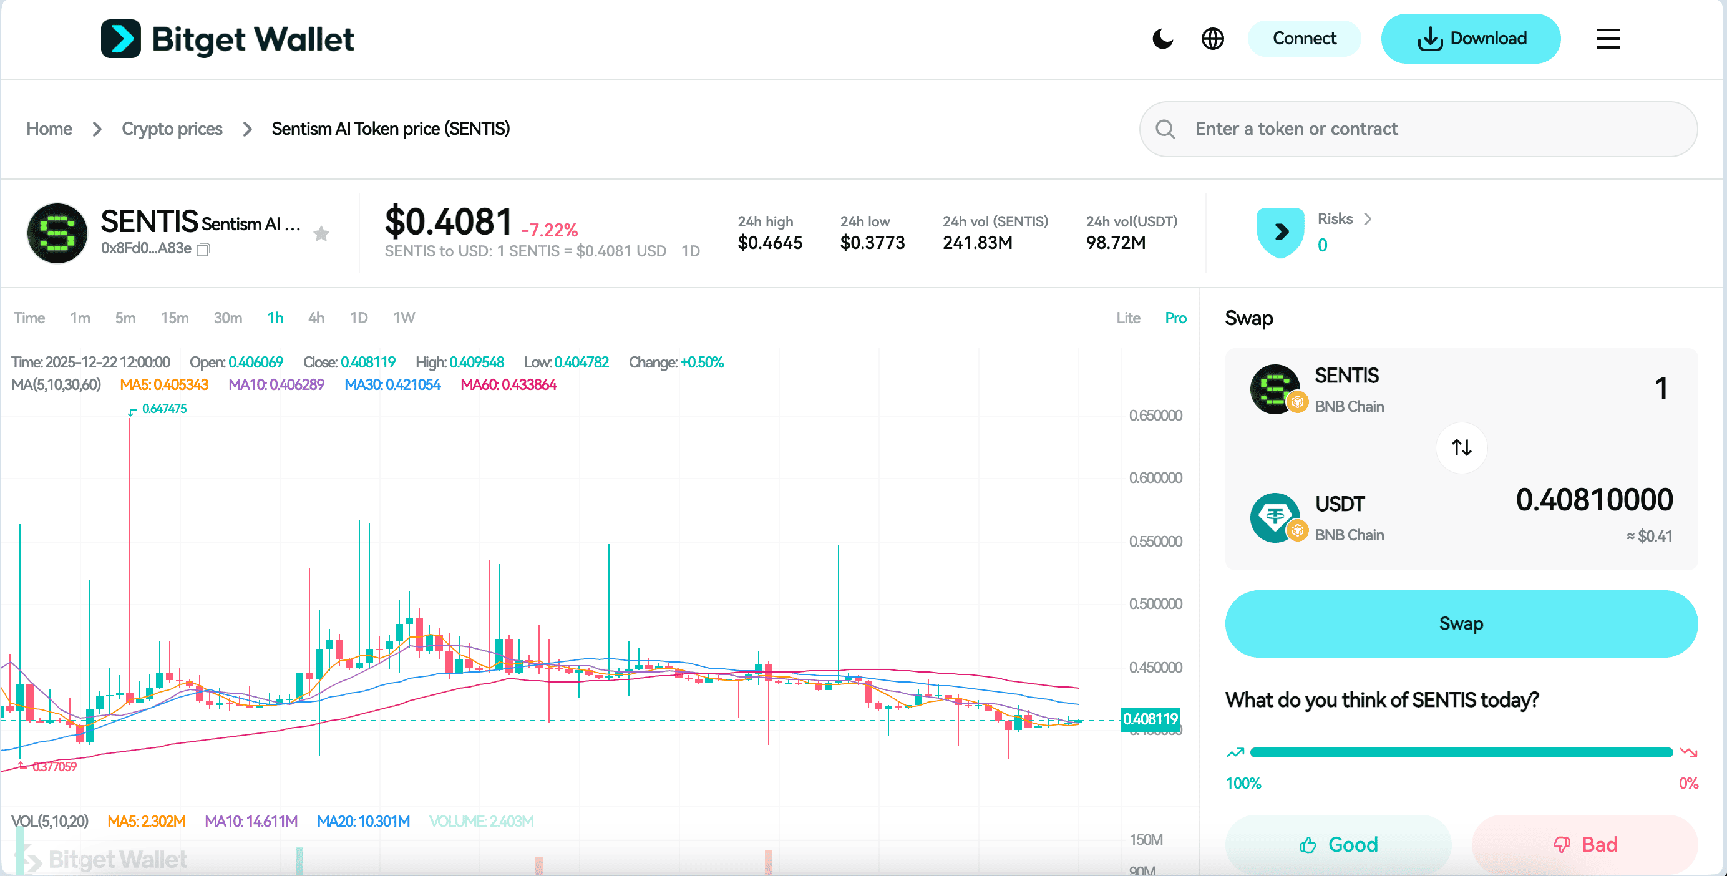Go to Crypto prices breadcrumb
The image size is (1727, 876).
[172, 129]
